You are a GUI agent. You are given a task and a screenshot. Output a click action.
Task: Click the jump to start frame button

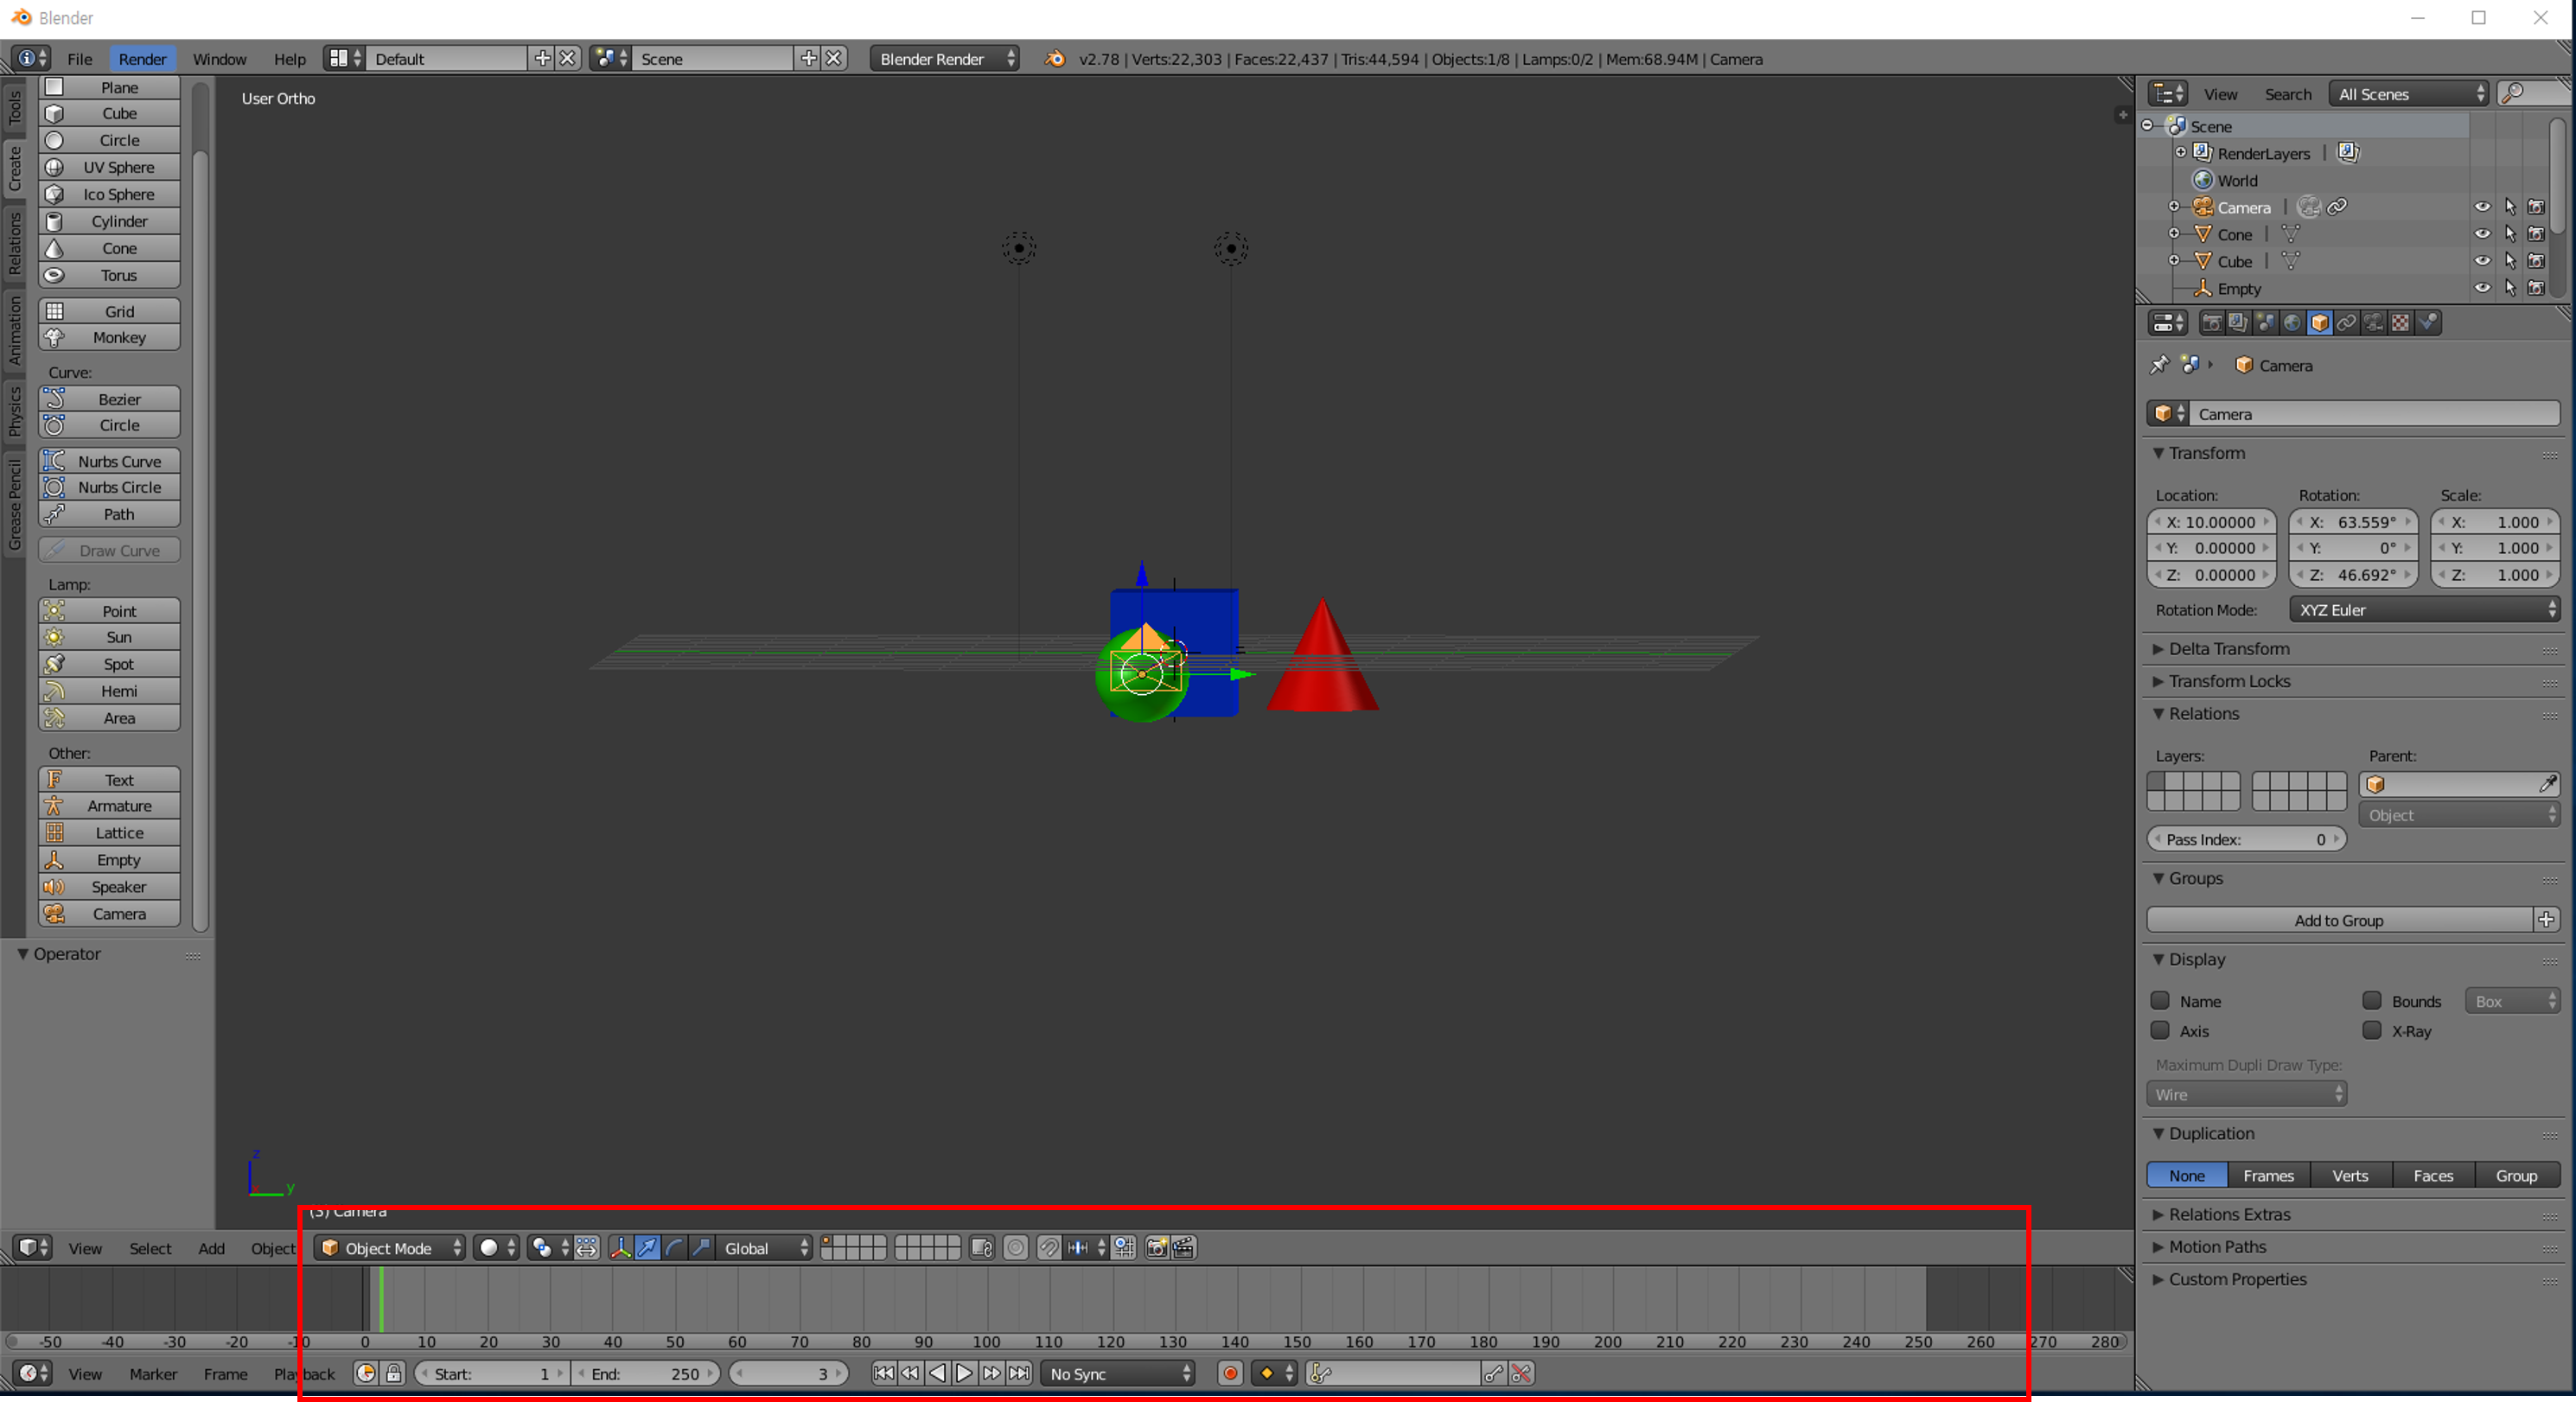point(884,1374)
